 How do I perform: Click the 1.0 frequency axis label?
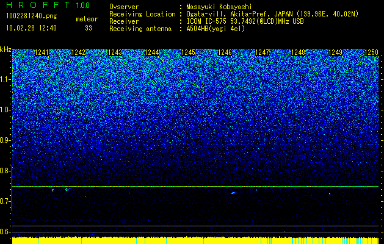(5, 110)
